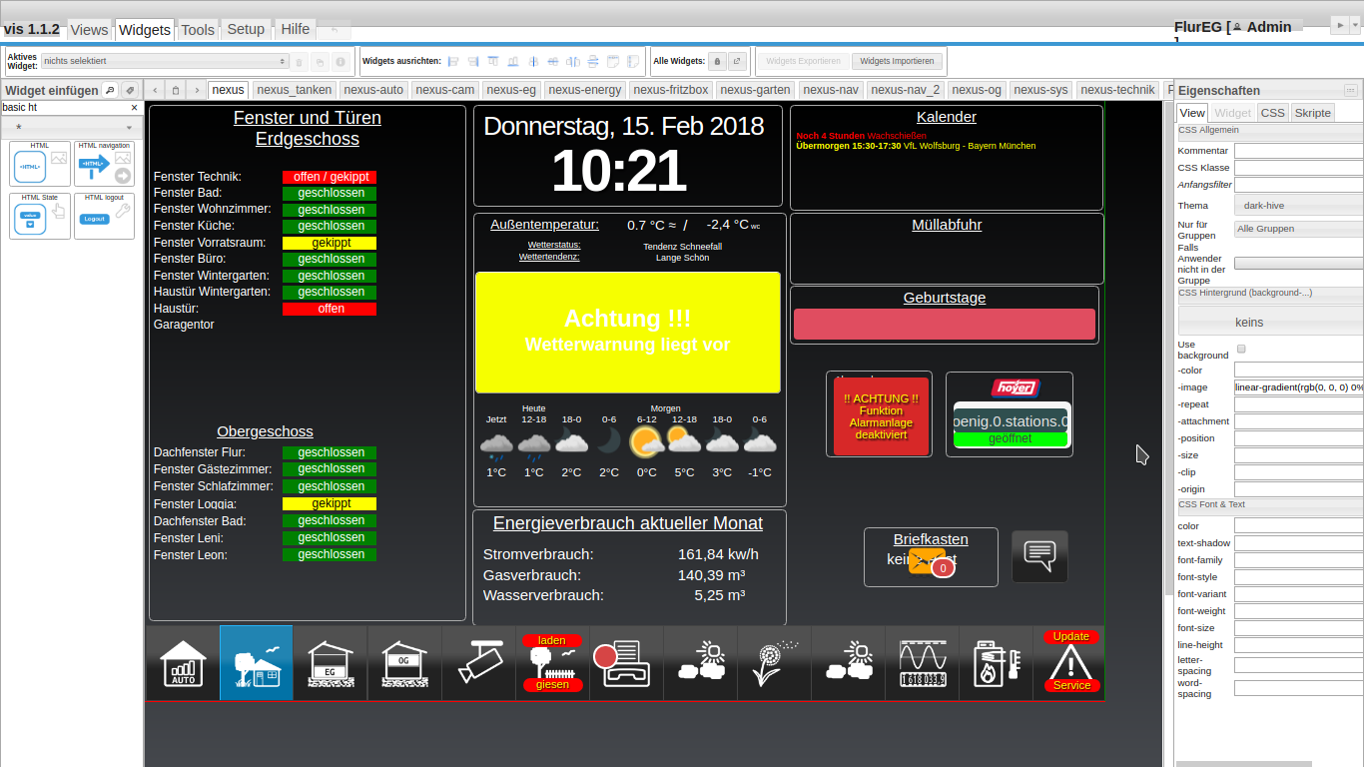Open the OG floor navigation icon
Image resolution: width=1364 pixels, height=767 pixels.
point(404,663)
